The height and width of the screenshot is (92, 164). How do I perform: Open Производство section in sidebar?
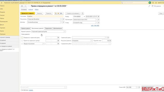point(4,21)
